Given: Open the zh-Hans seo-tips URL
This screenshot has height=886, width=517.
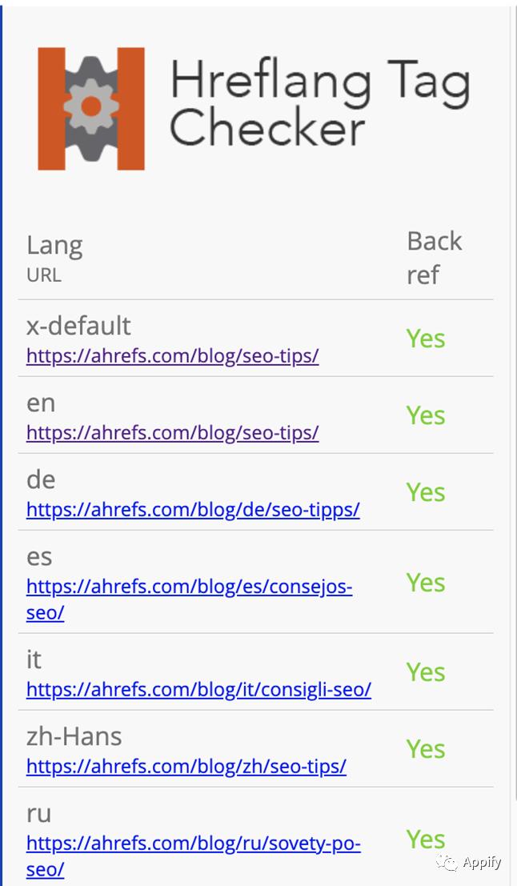Looking at the screenshot, I should [x=186, y=766].
